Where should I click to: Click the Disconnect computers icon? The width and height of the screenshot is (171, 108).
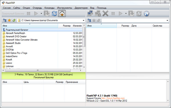pyautogui.click(x=97, y=13)
